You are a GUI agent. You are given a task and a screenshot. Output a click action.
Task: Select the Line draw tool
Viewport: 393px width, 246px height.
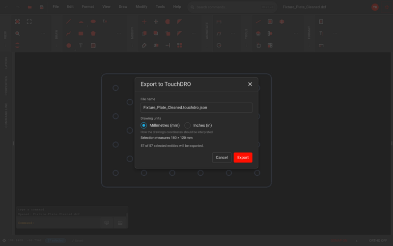click(69, 22)
